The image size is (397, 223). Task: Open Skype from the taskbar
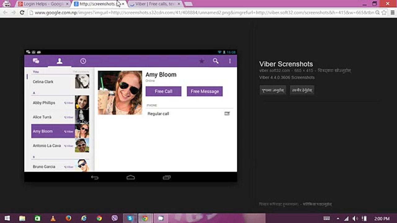click(130, 218)
